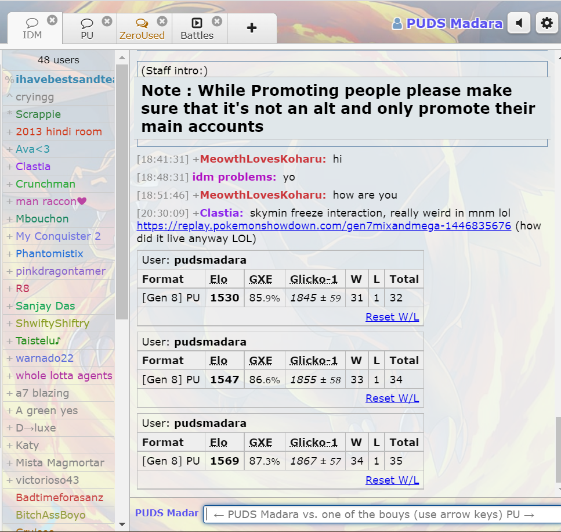The image size is (561, 532).
Task: Select user D→luxe in user list
Action: [59, 428]
